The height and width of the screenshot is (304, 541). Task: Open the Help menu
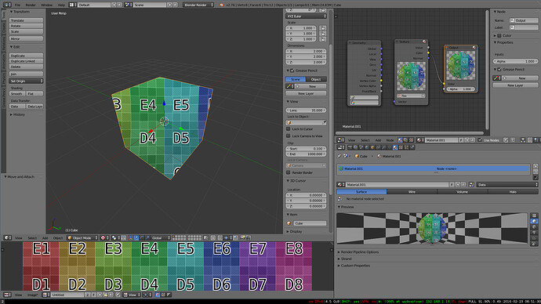tap(61, 5)
